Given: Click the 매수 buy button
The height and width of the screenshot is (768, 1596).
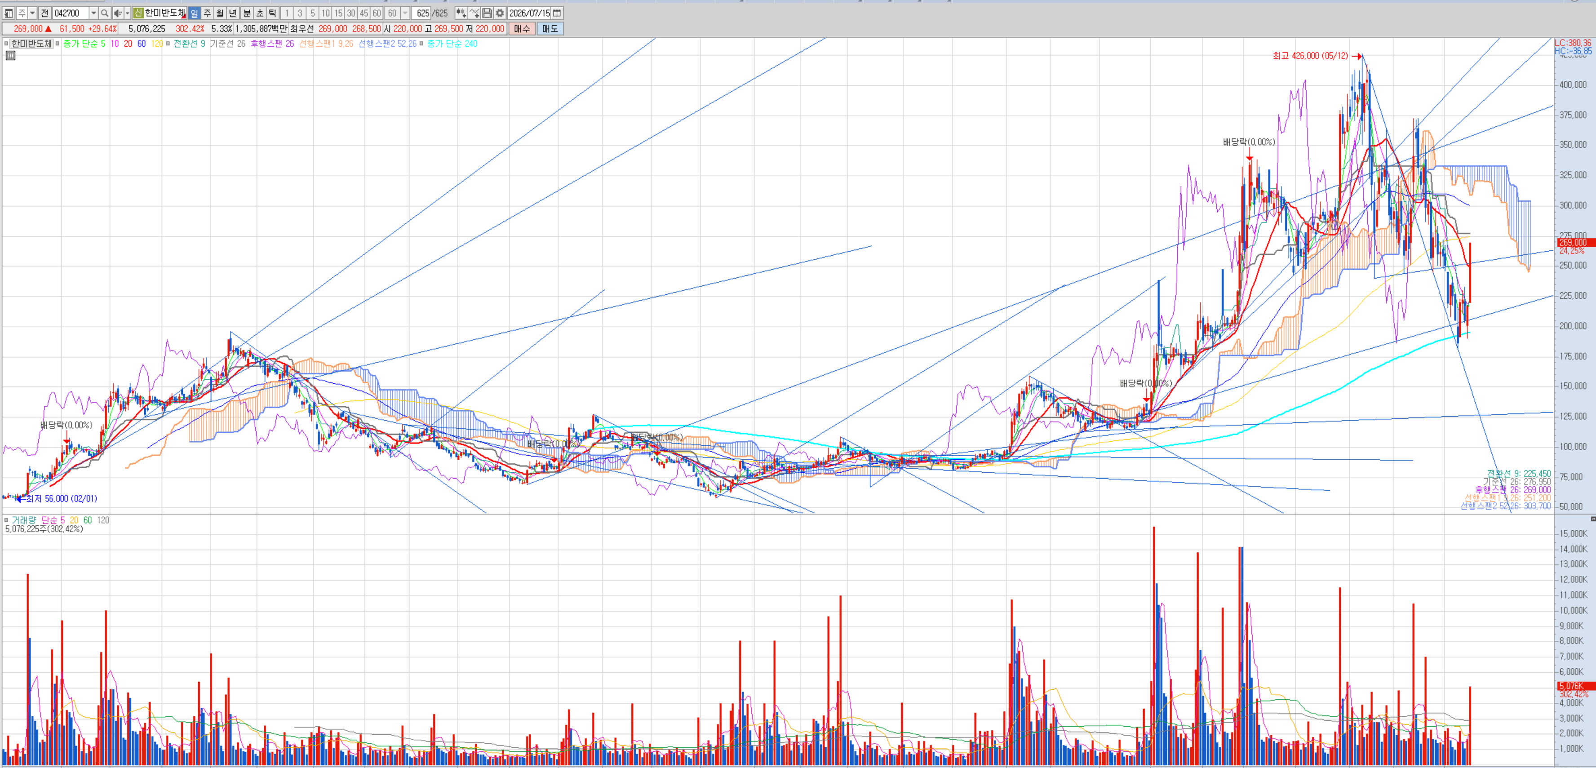Looking at the screenshot, I should [x=522, y=28].
